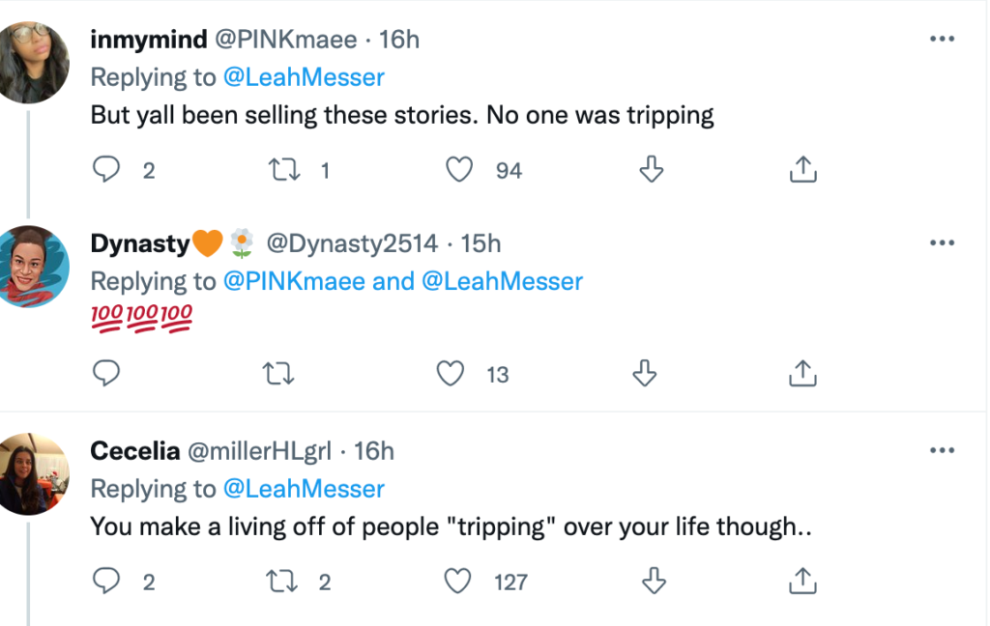Reply to Cecelia's tweet
990x626 pixels.
point(105,581)
